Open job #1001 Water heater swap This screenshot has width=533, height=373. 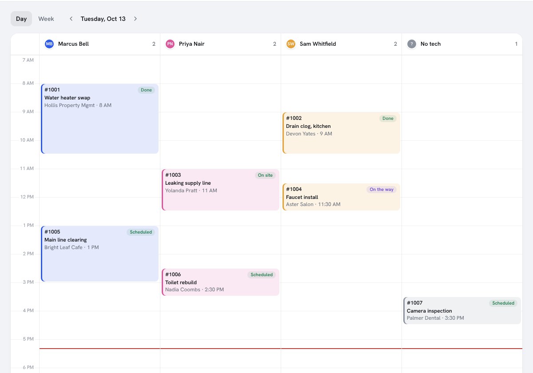[x=100, y=119]
